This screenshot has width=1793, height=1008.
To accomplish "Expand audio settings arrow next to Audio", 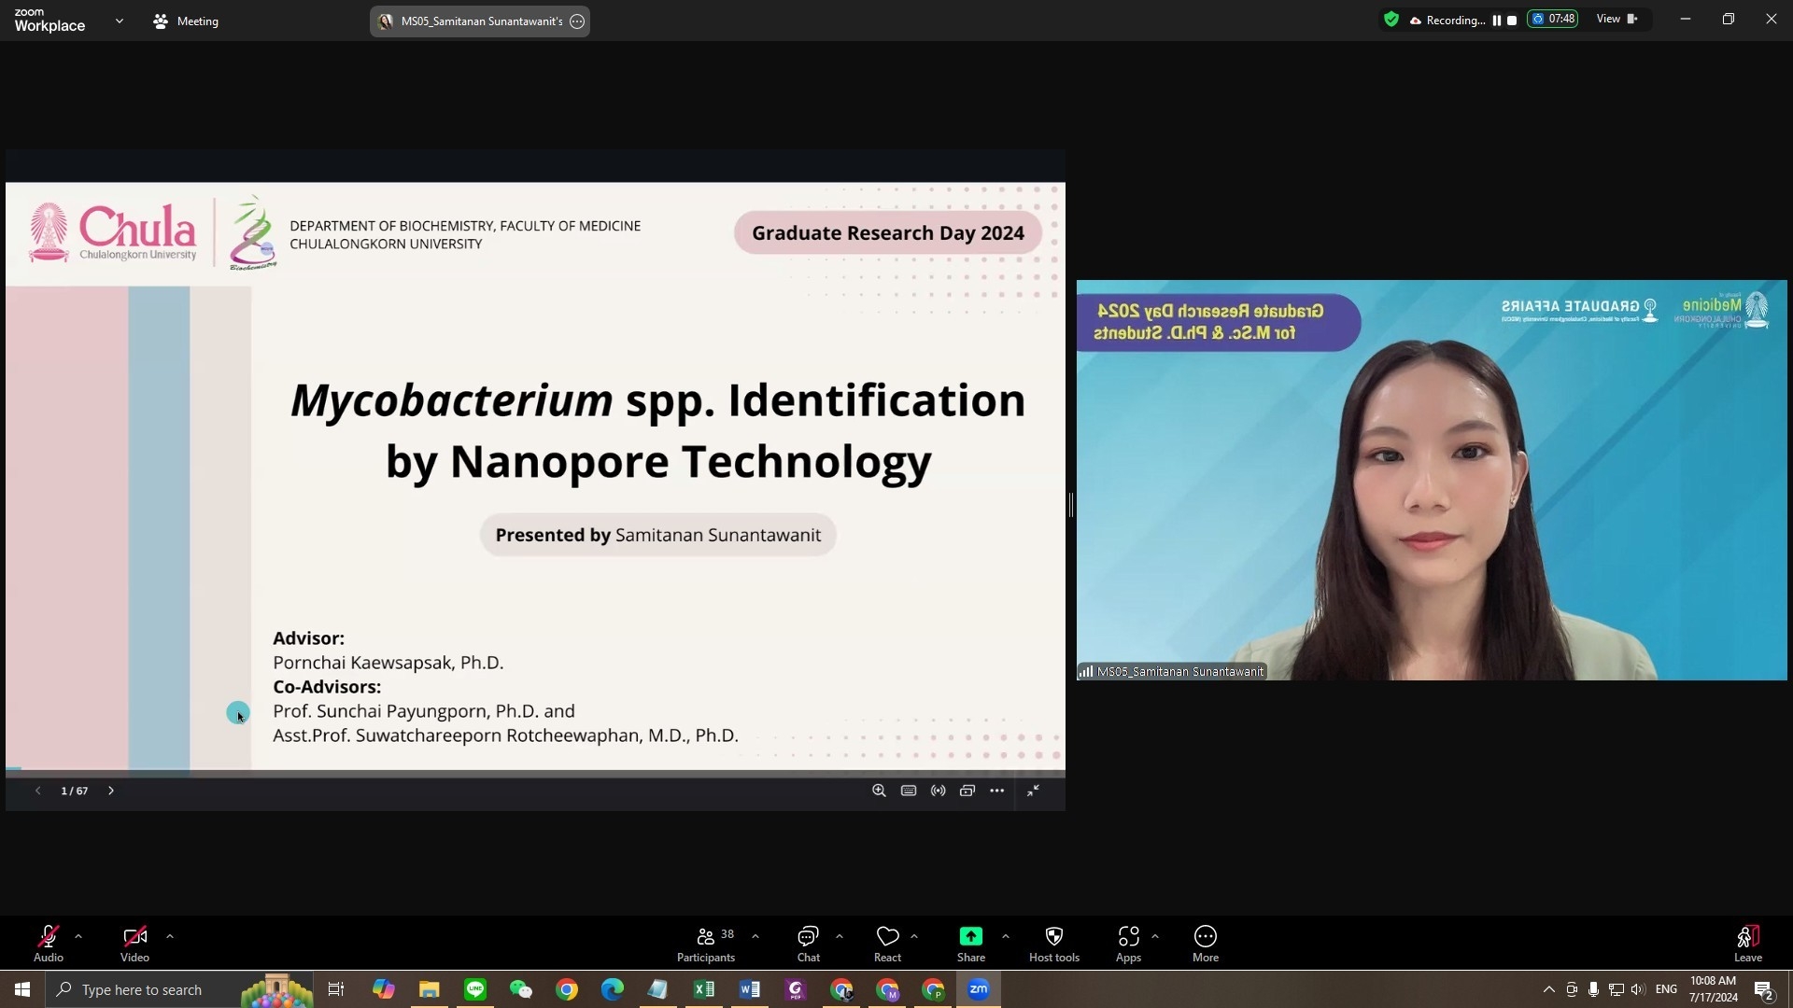I will click(x=78, y=935).
